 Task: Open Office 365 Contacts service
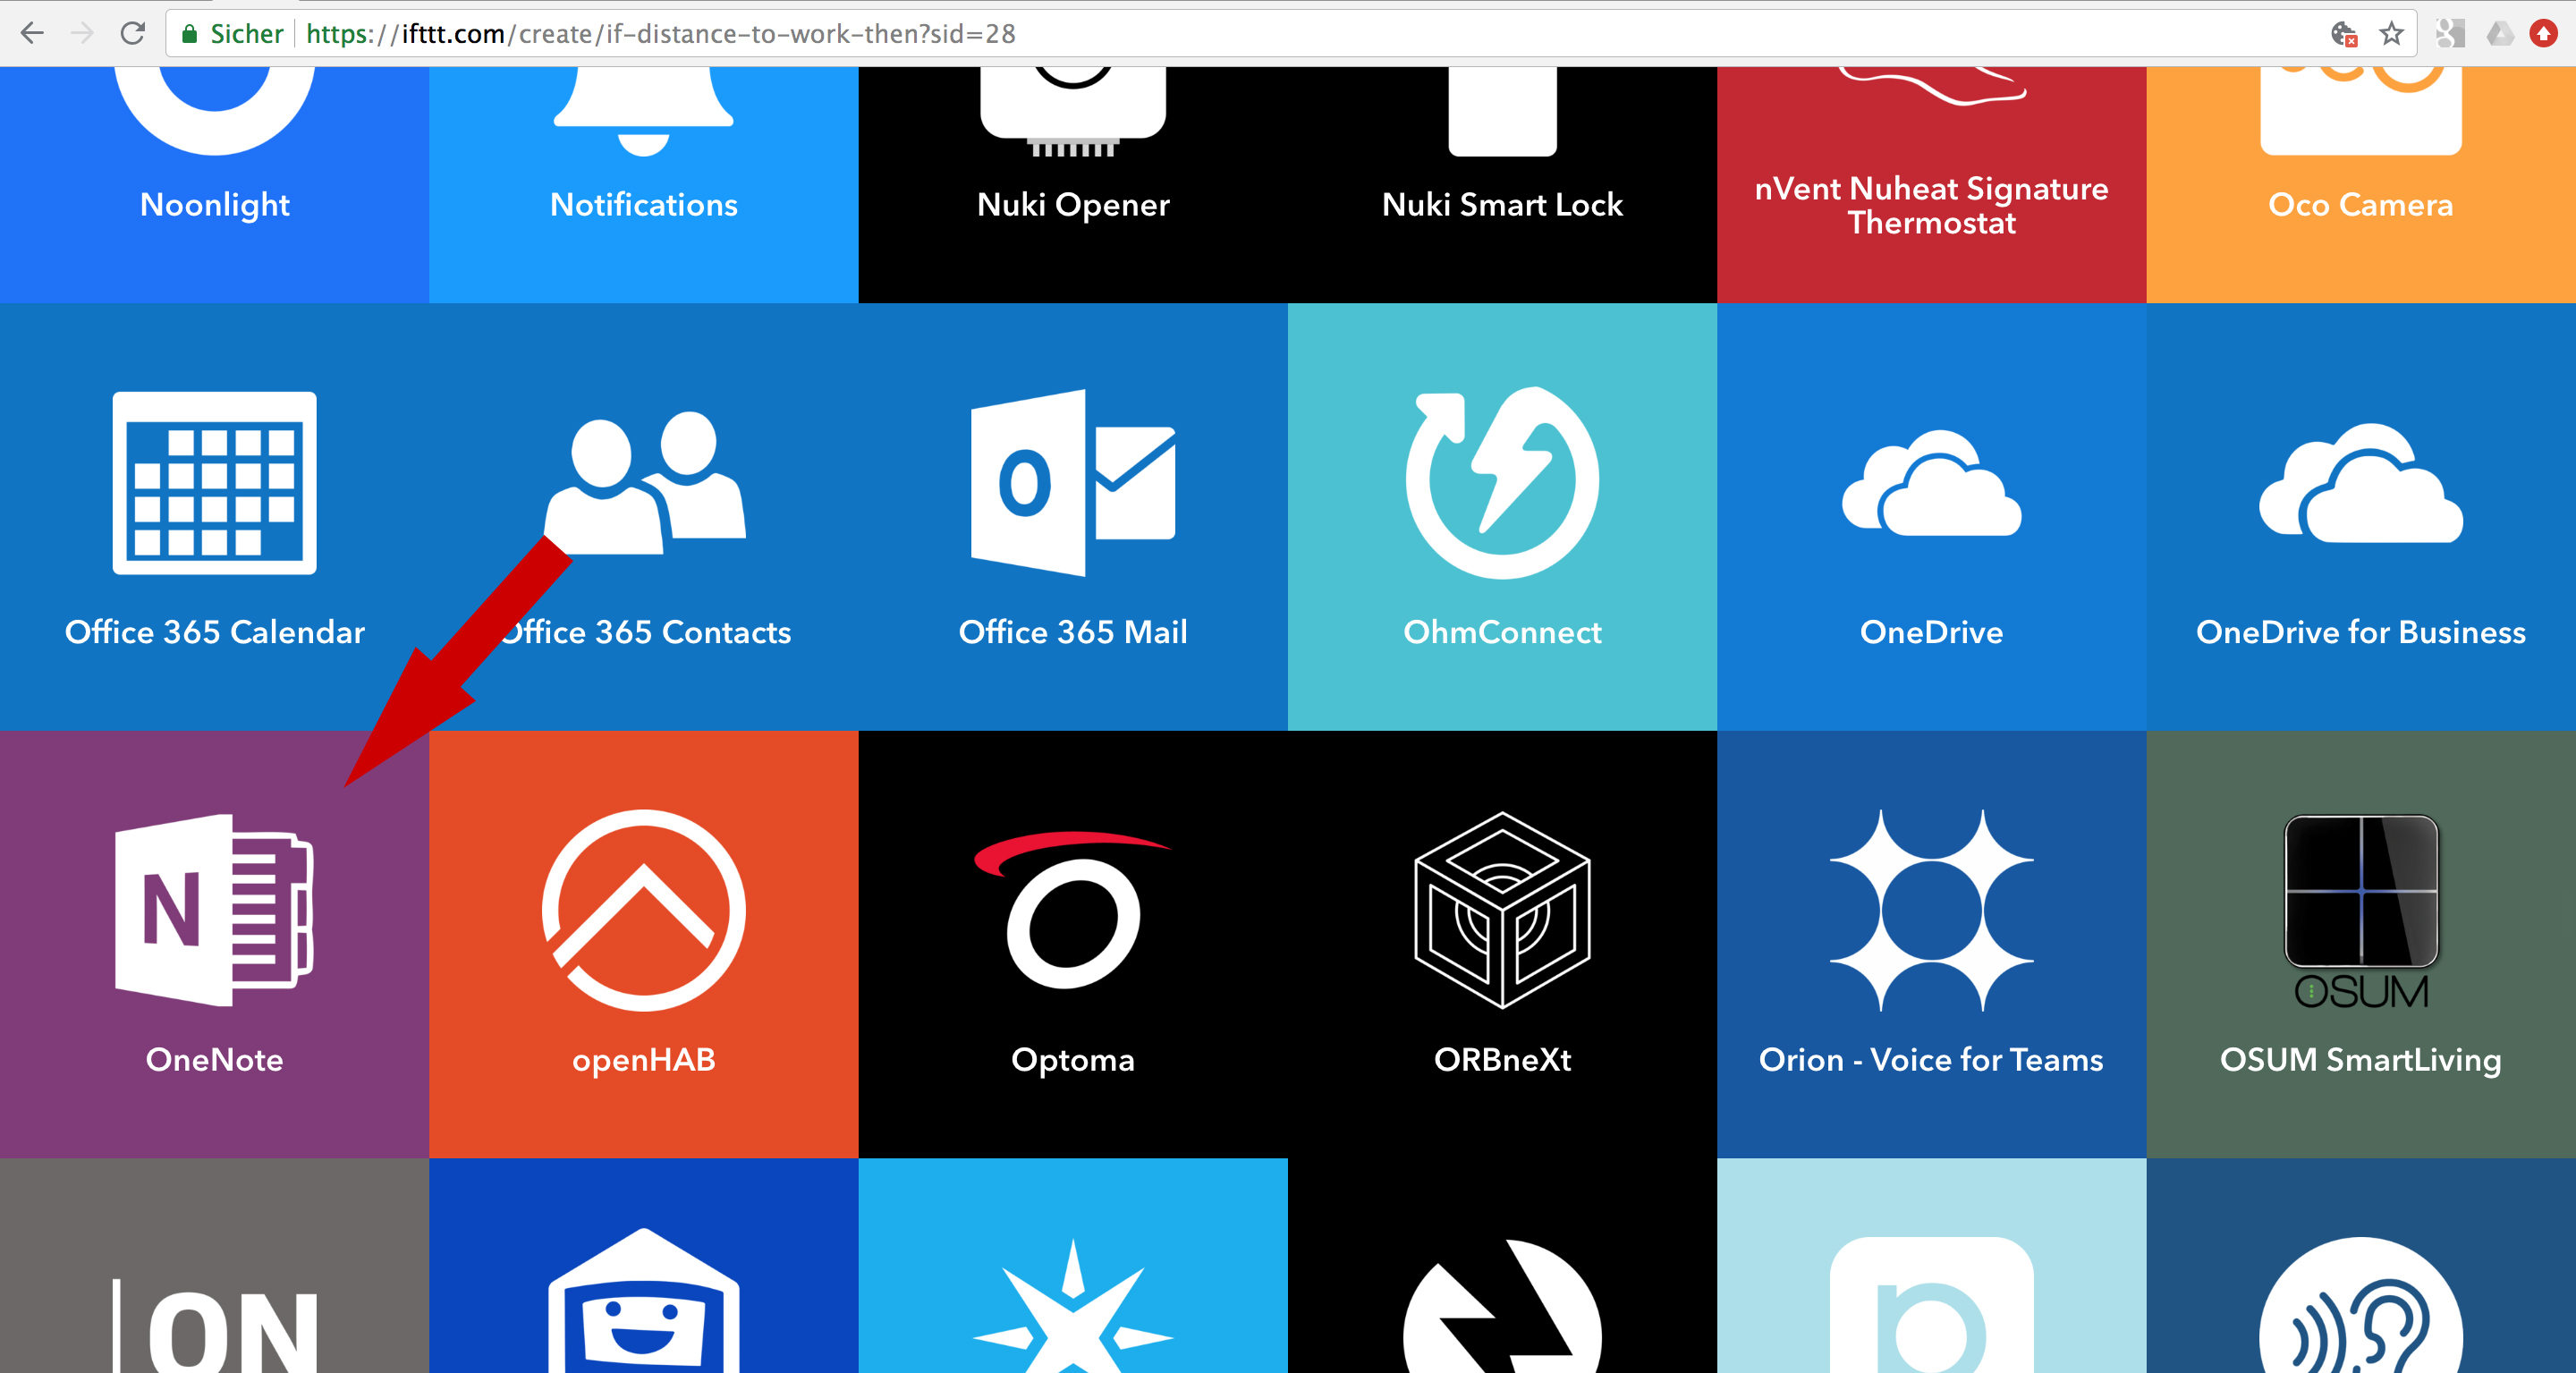point(643,517)
